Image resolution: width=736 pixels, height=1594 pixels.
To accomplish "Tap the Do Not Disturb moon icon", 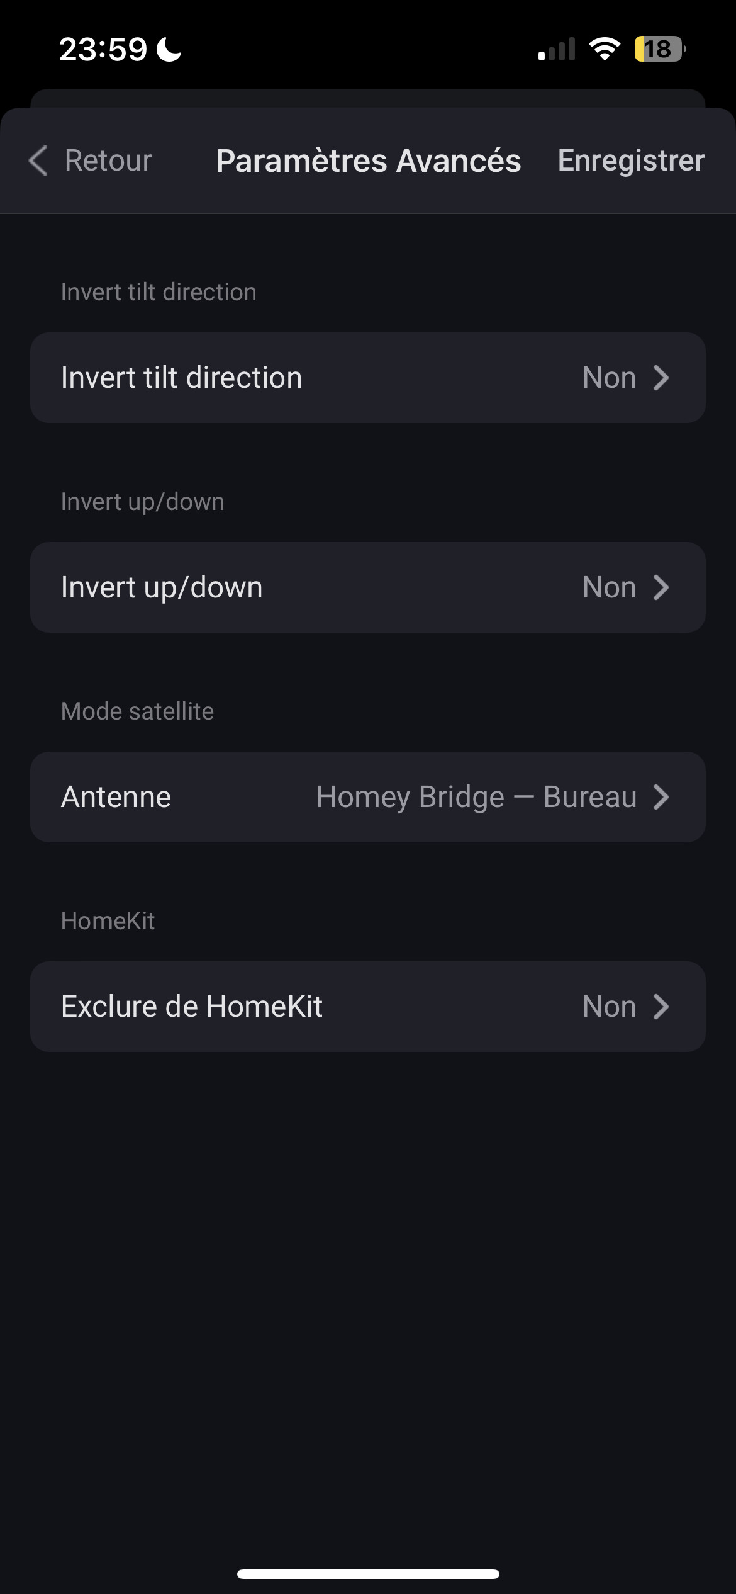I will click(169, 50).
